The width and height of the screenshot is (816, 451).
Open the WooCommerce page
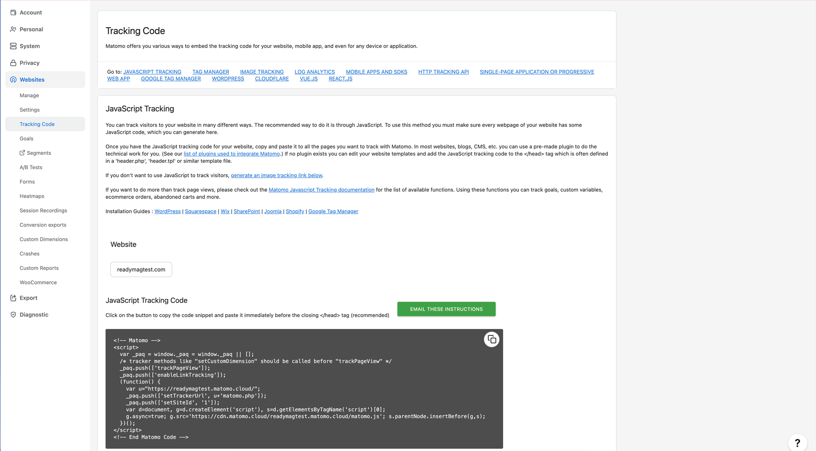tap(38, 283)
